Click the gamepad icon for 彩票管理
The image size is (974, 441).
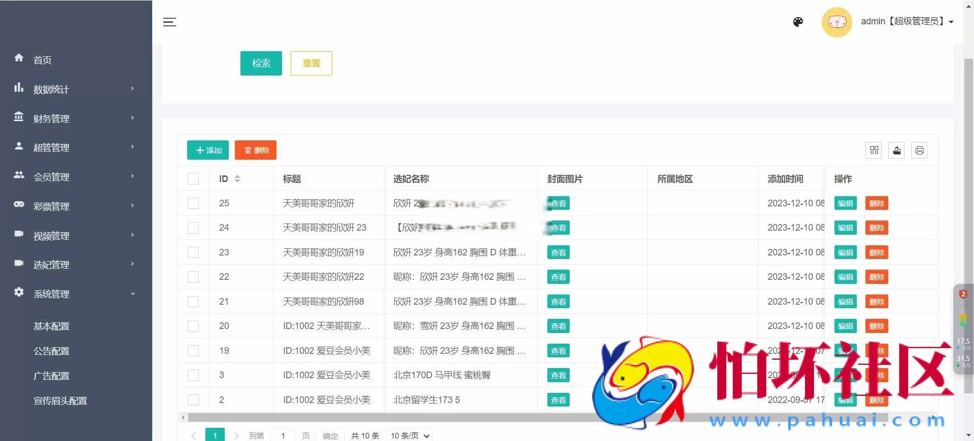point(19,204)
